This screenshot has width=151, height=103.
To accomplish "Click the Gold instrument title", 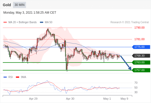I will point(7,5).
